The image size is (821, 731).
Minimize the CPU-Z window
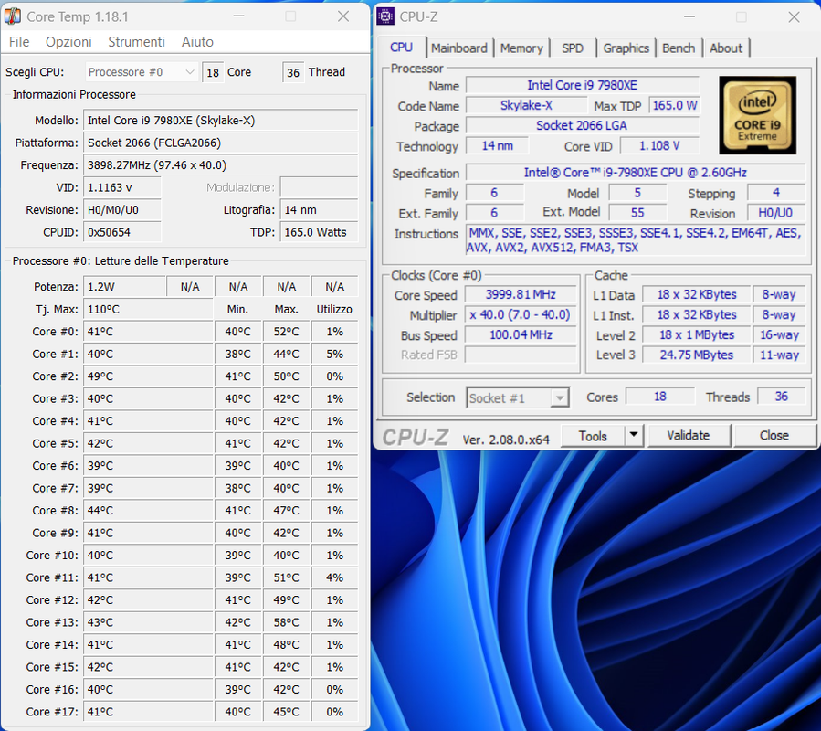[689, 16]
